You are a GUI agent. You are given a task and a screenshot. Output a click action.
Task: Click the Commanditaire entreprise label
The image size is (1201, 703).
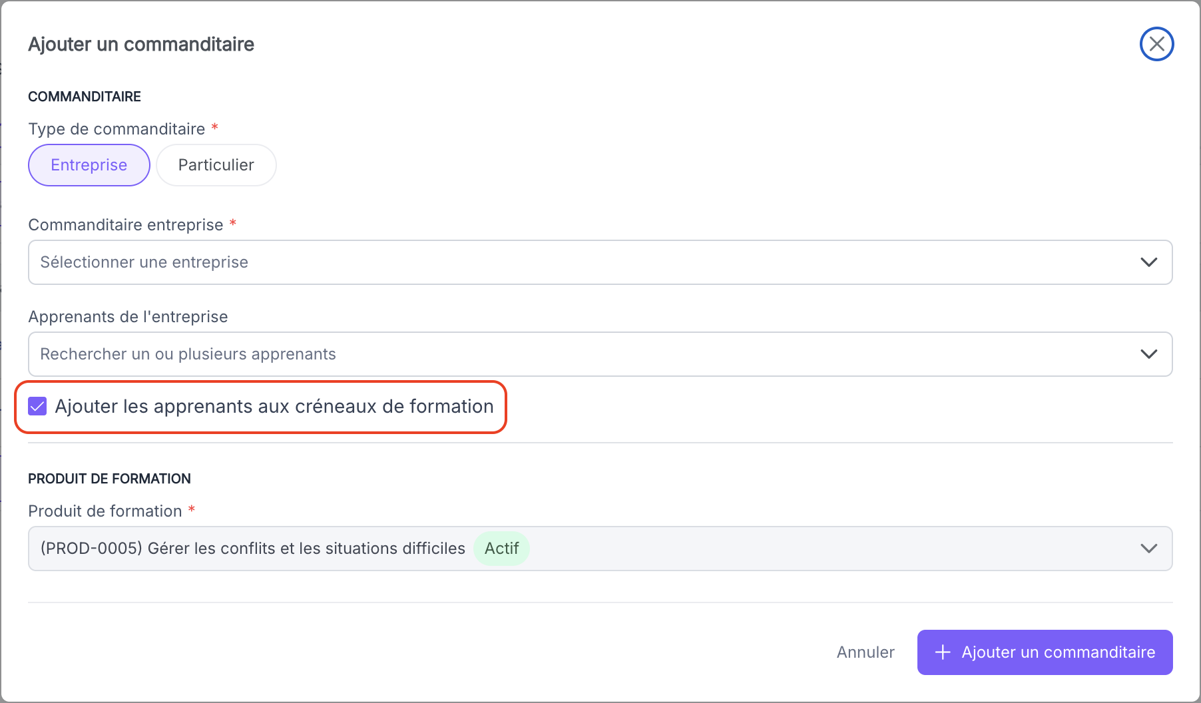coord(126,225)
